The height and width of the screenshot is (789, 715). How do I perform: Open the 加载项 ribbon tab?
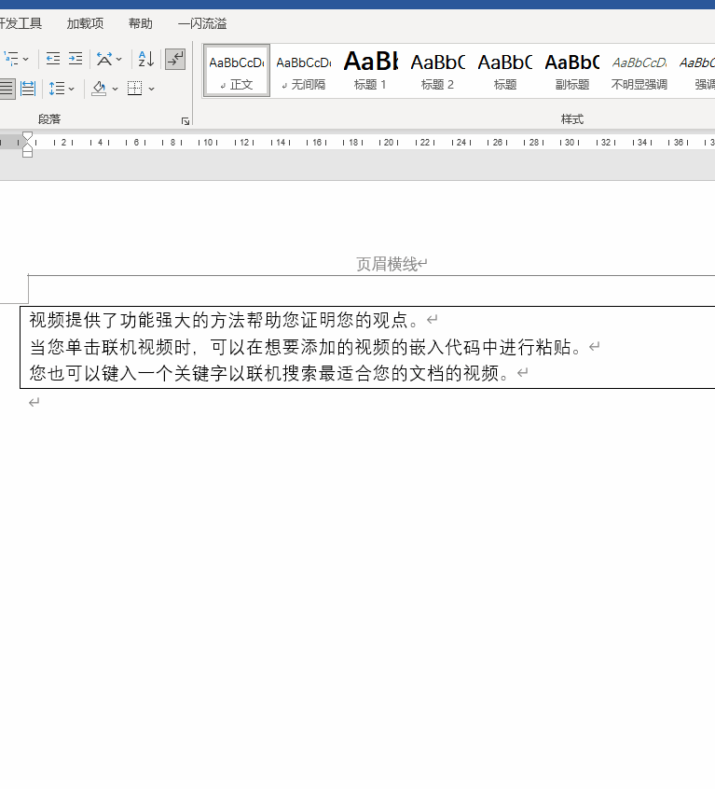(85, 23)
